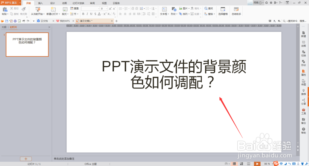The height and width of the screenshot is (166, 309).
Task: Open the Animation (动画) sidebar panel
Action: click(x=303, y=44)
